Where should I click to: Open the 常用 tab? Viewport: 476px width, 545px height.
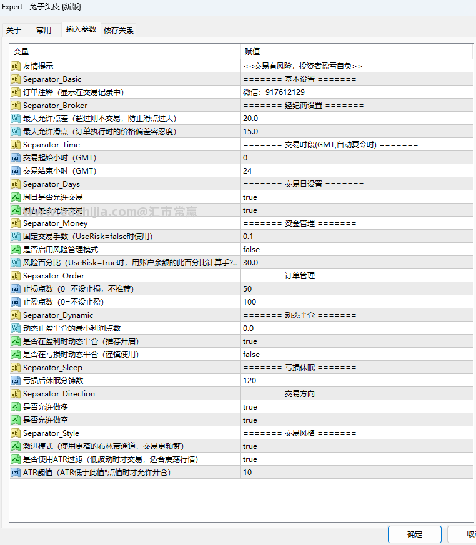tap(44, 31)
